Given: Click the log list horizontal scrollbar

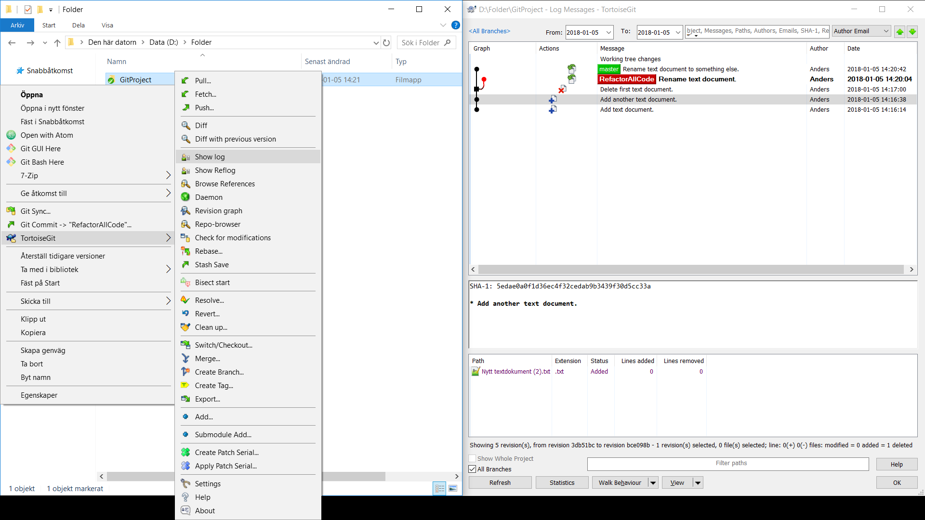Looking at the screenshot, I should tap(691, 270).
